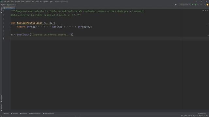Go to next highlighted problem arrow
This screenshot has height=117, width=209.
[208, 11]
